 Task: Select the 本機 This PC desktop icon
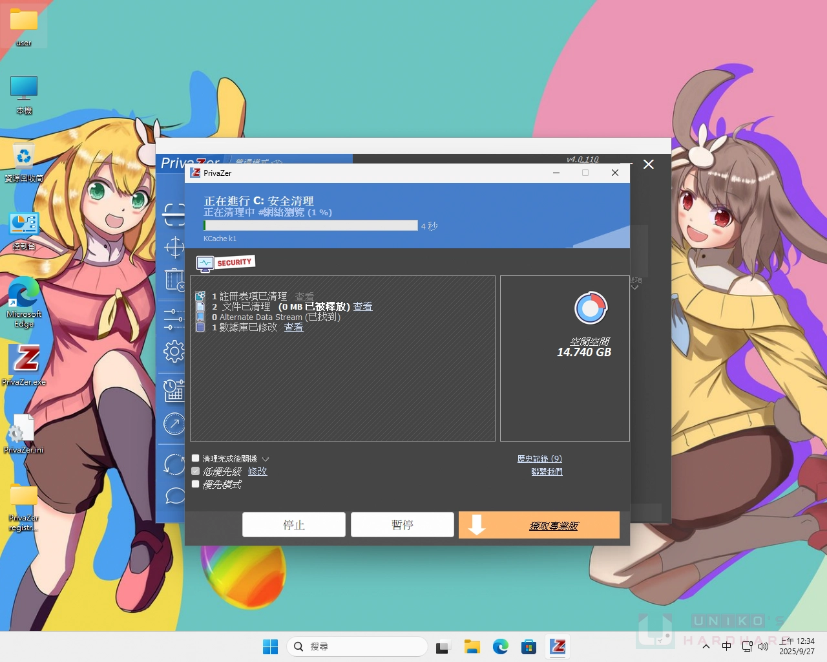[24, 94]
